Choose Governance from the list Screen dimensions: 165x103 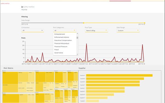59,53
